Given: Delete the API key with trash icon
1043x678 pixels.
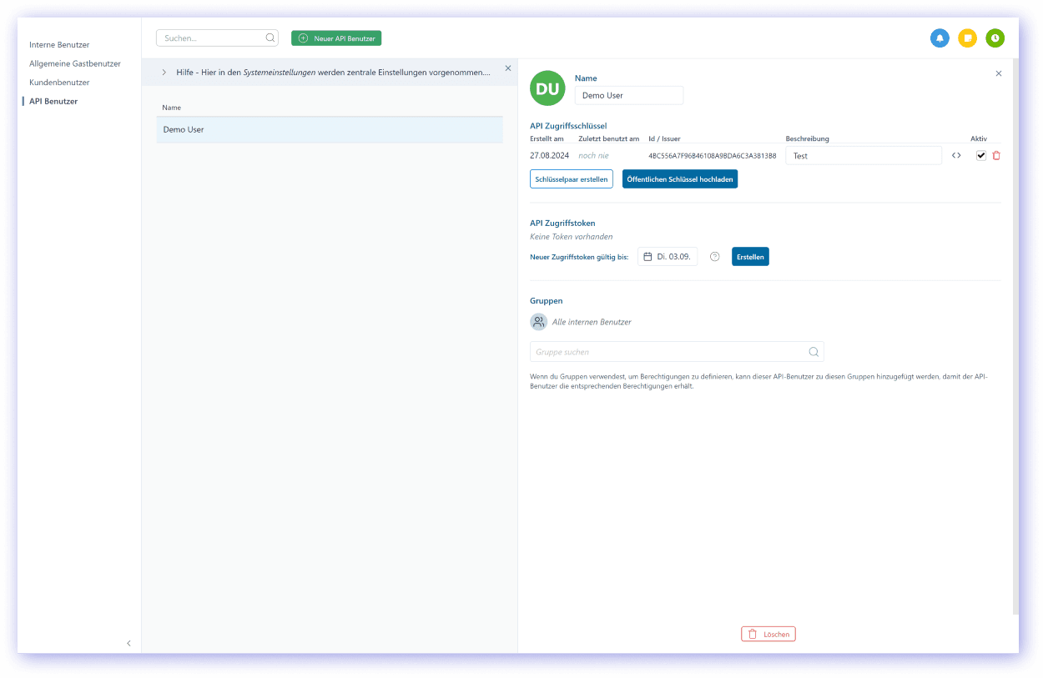Looking at the screenshot, I should tap(996, 156).
